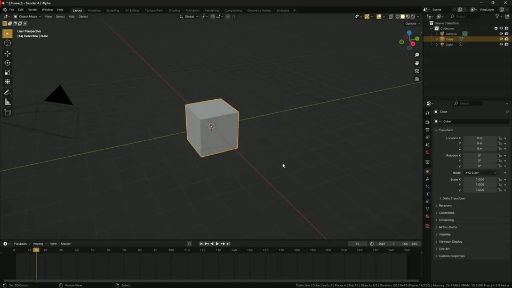Choose the Add Cube tool

tap(7, 113)
